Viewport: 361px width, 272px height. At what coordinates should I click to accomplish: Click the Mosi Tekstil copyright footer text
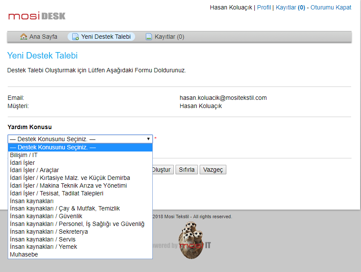coord(192,216)
